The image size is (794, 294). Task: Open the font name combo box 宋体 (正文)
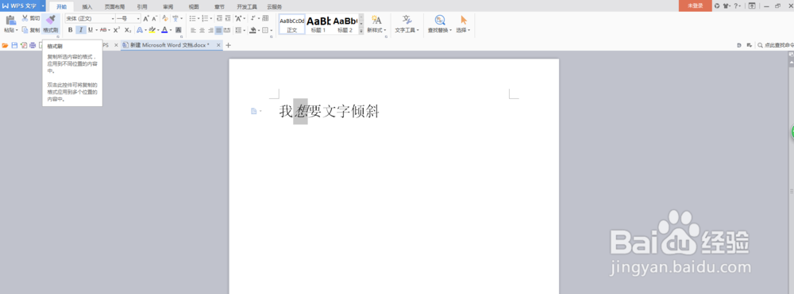(91, 18)
